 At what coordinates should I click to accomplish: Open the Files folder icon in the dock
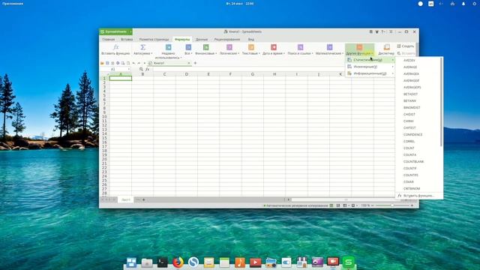(147, 262)
